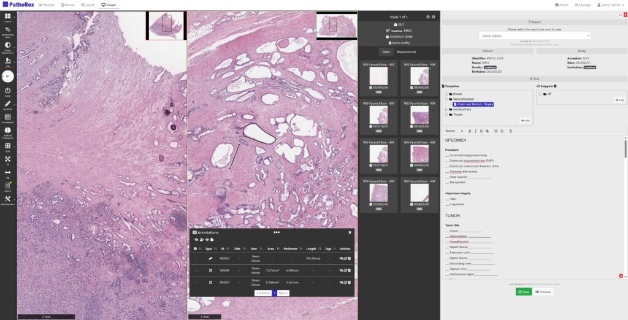Collapse the Gastrointestinal templates folder
Screen dimensions: 628x320
point(446,99)
